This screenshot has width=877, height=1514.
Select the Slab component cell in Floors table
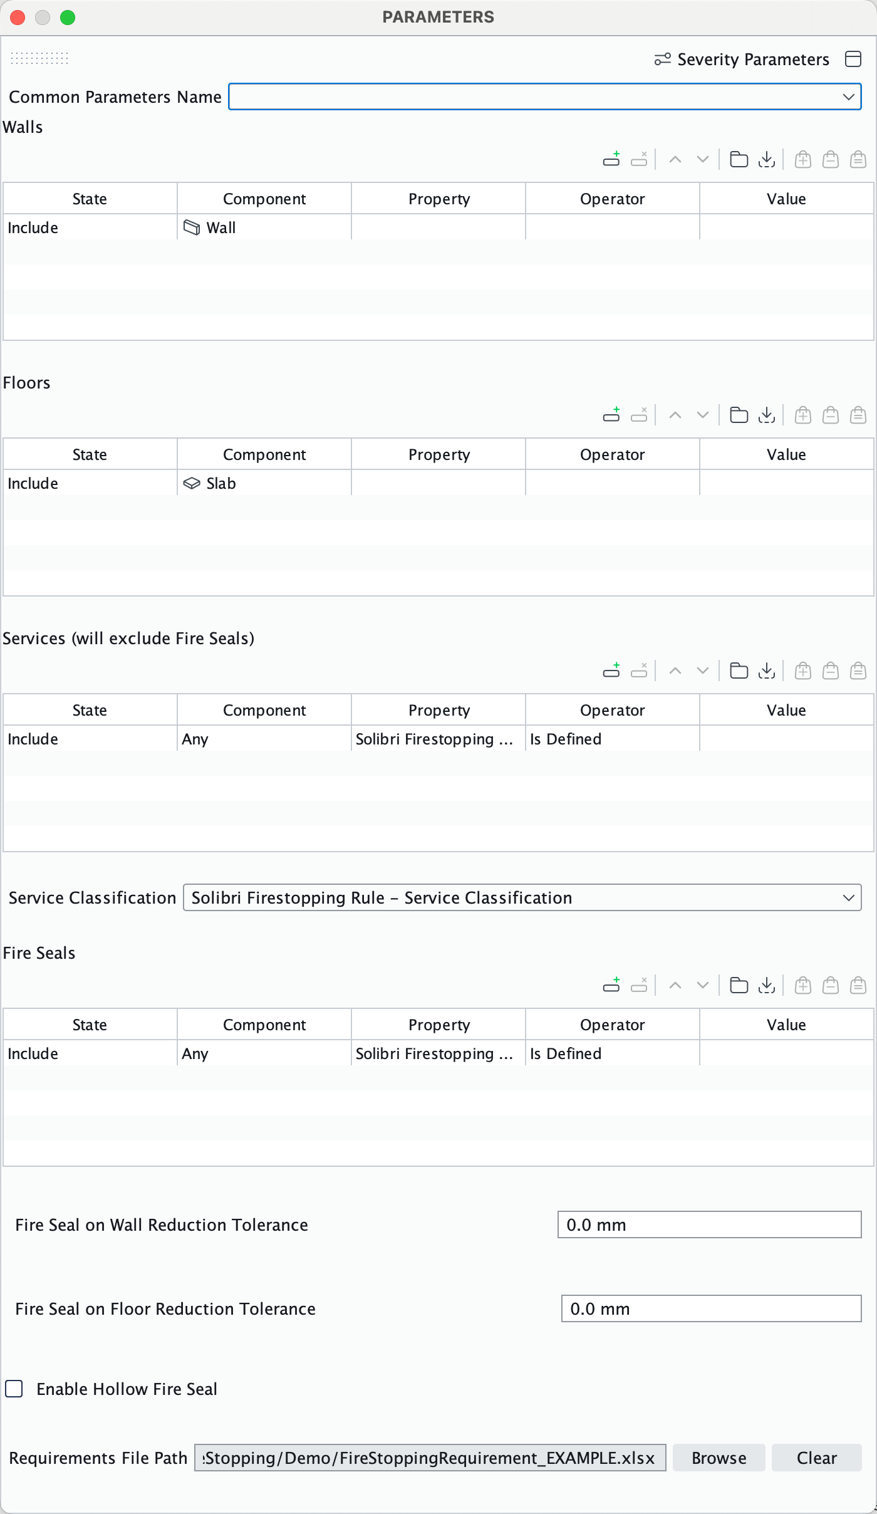tap(264, 483)
